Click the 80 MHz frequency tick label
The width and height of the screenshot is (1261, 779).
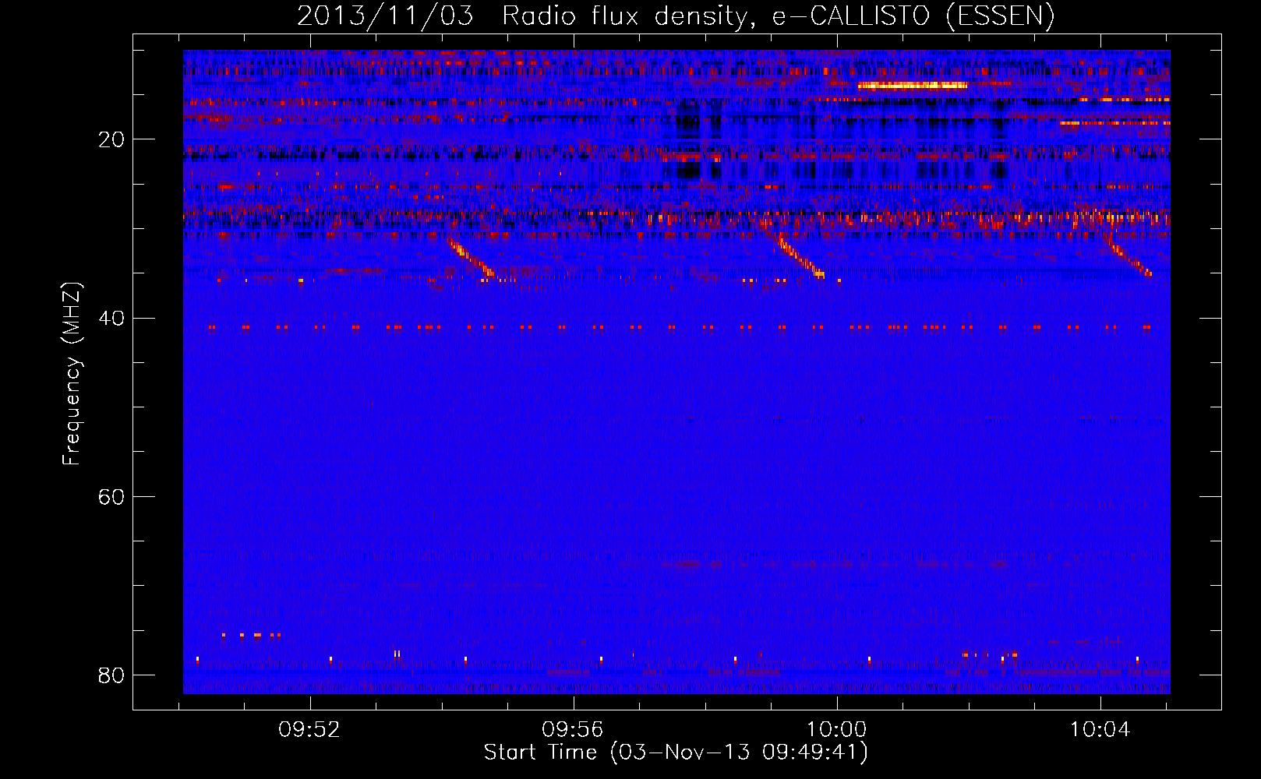tap(111, 675)
